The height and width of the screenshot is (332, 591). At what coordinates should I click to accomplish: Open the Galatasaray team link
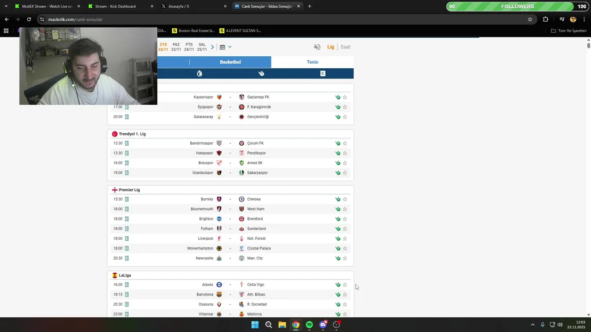coord(203,117)
